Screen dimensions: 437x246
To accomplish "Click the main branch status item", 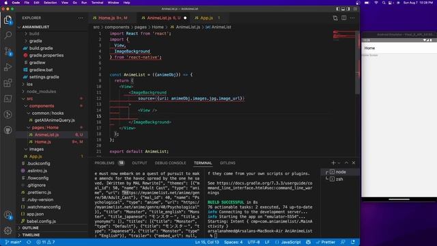I will point(14,242).
